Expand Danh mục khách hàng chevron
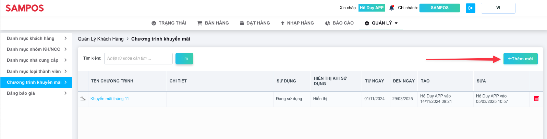The image size is (547, 139). pos(65,38)
